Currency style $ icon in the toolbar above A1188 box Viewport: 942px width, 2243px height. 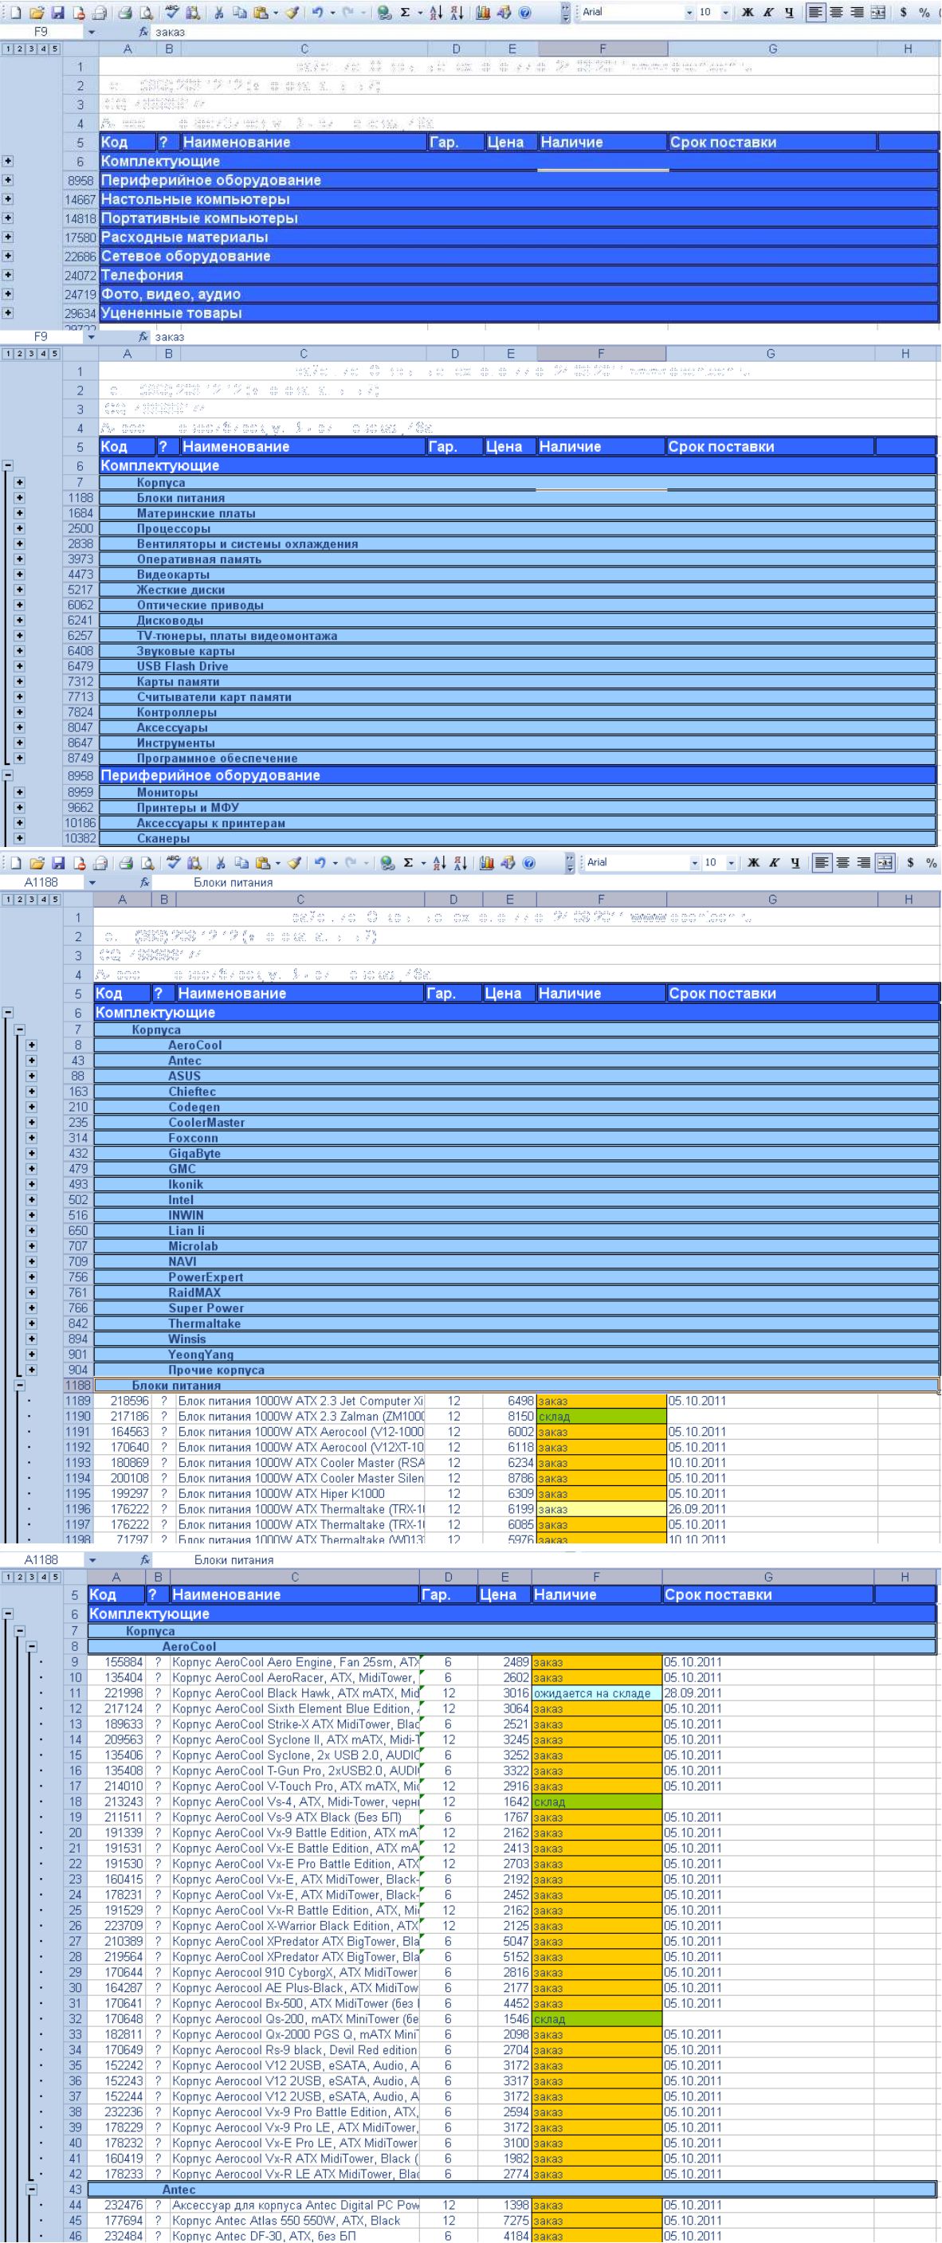coord(911,863)
